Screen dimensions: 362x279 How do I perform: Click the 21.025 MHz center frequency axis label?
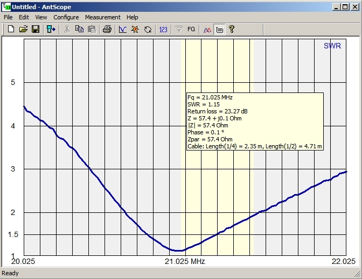point(185,261)
